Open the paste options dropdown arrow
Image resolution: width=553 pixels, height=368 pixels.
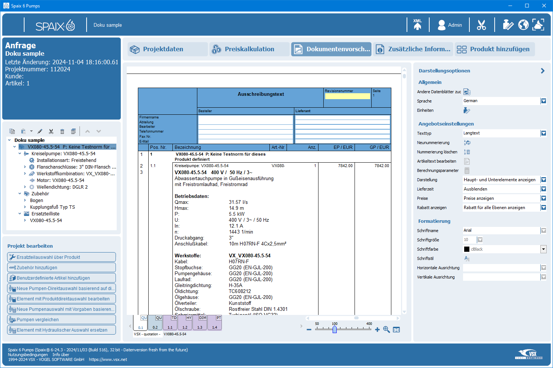[31, 131]
